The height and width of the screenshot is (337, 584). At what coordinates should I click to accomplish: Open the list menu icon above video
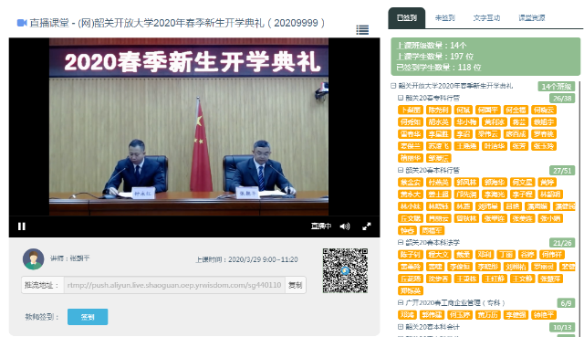click(362, 30)
